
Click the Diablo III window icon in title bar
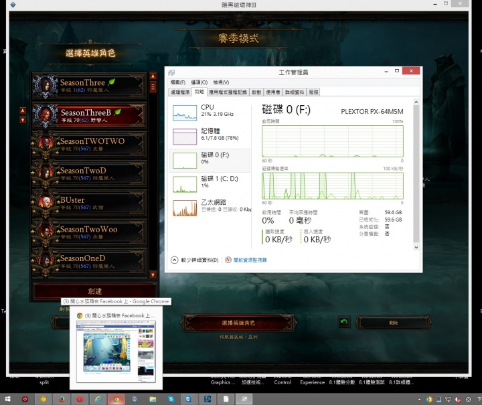tap(13, 4)
